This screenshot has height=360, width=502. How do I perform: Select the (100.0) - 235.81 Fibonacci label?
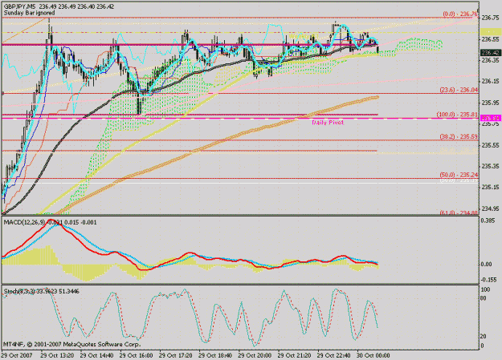(458, 115)
